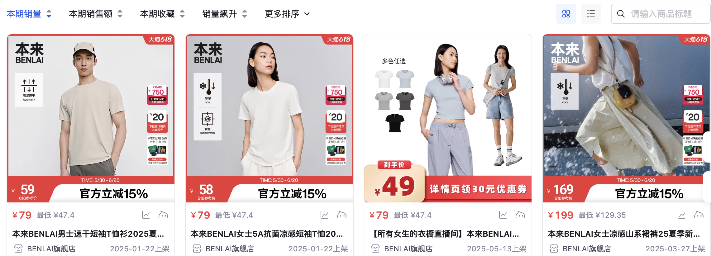Click the store icon beside BENLAI旗舰店 on second card
Screen dimensions: 711x256
click(x=197, y=249)
